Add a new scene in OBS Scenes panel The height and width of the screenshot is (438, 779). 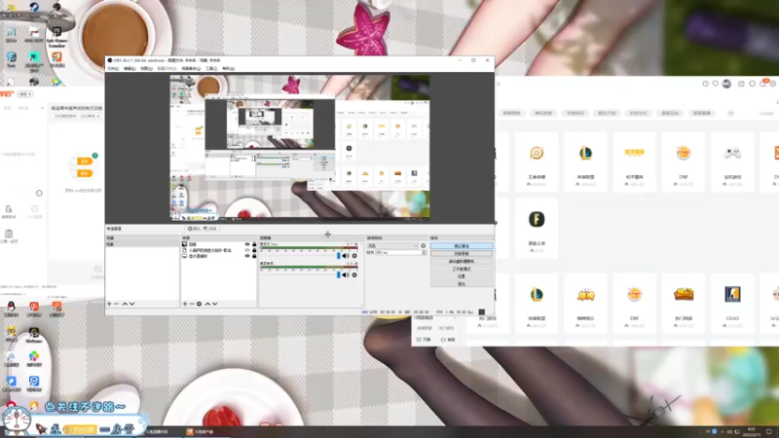[109, 304]
